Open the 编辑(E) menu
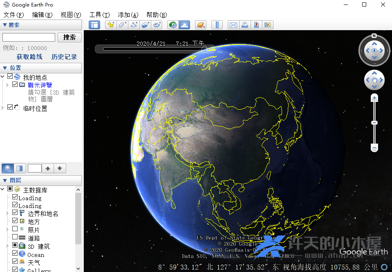 (42, 15)
